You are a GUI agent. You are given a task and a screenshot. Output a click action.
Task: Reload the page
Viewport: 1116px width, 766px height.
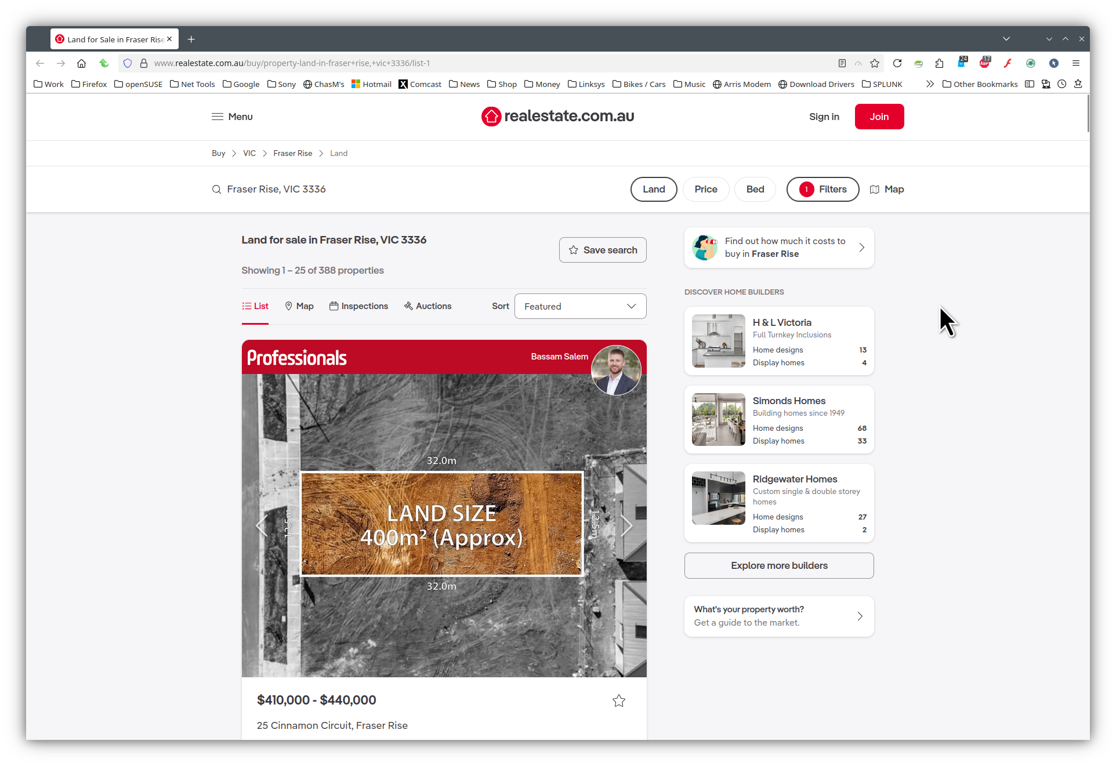(897, 63)
